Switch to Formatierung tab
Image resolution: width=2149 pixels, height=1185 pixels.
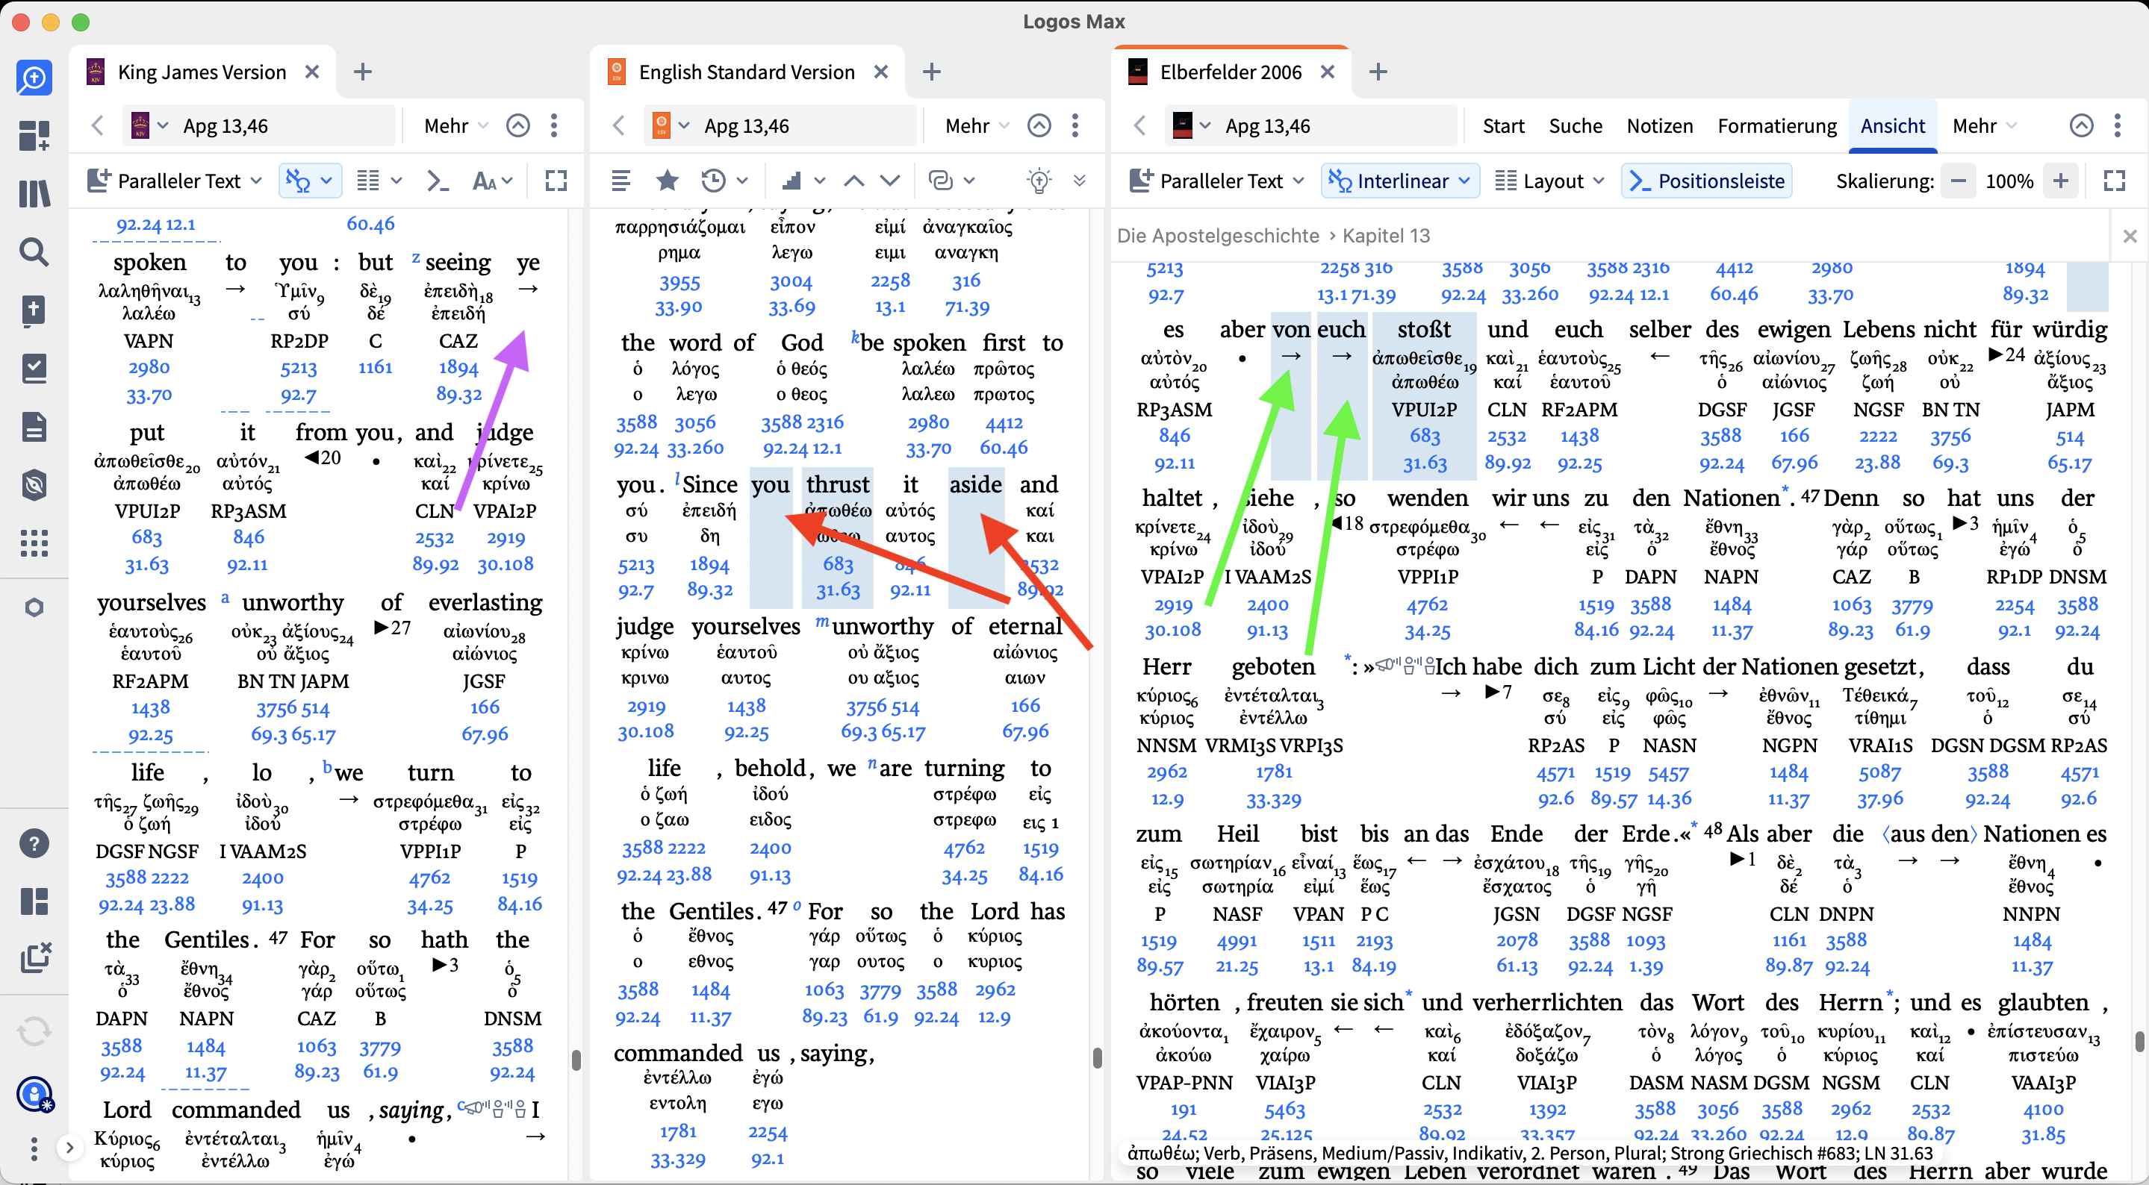(x=1776, y=126)
